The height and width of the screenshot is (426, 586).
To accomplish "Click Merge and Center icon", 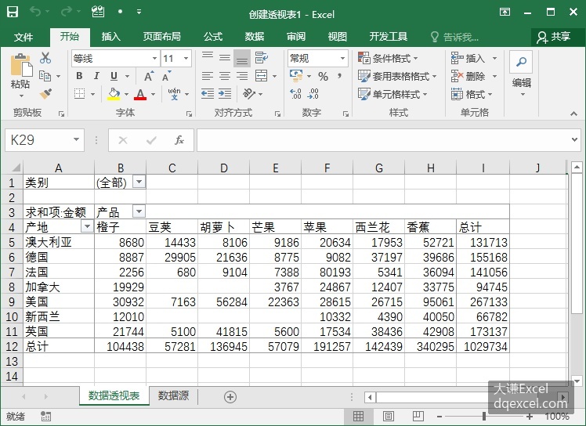I will pyautogui.click(x=261, y=76).
